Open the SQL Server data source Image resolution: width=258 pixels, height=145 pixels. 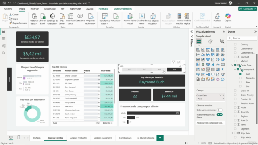(62, 19)
